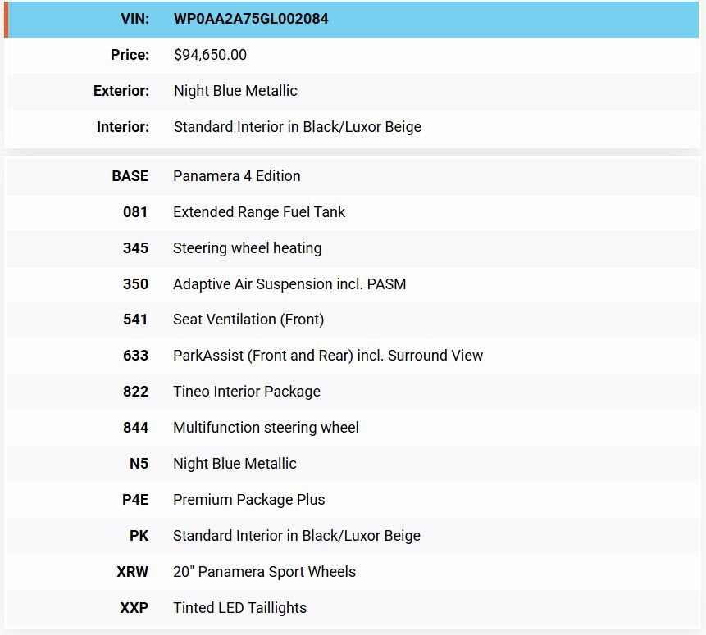
Task: Click the price value $94,650.00
Action: tap(210, 55)
